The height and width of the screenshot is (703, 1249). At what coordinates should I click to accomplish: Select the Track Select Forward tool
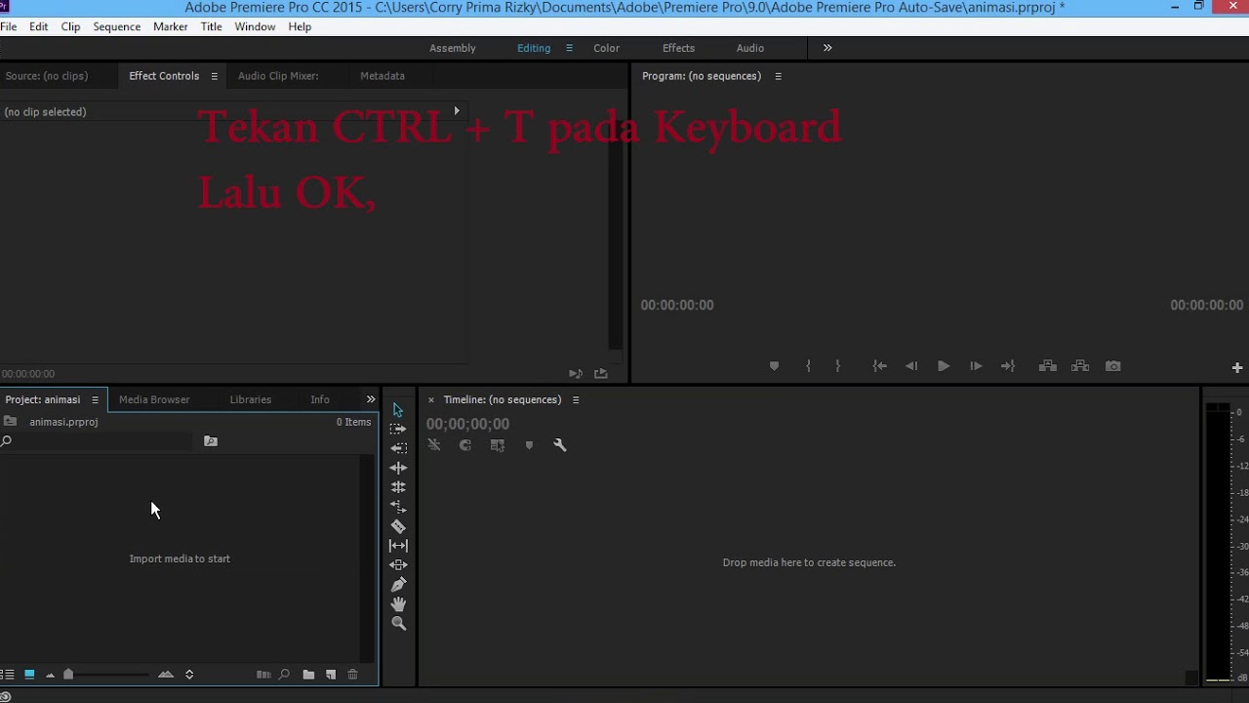(x=398, y=429)
